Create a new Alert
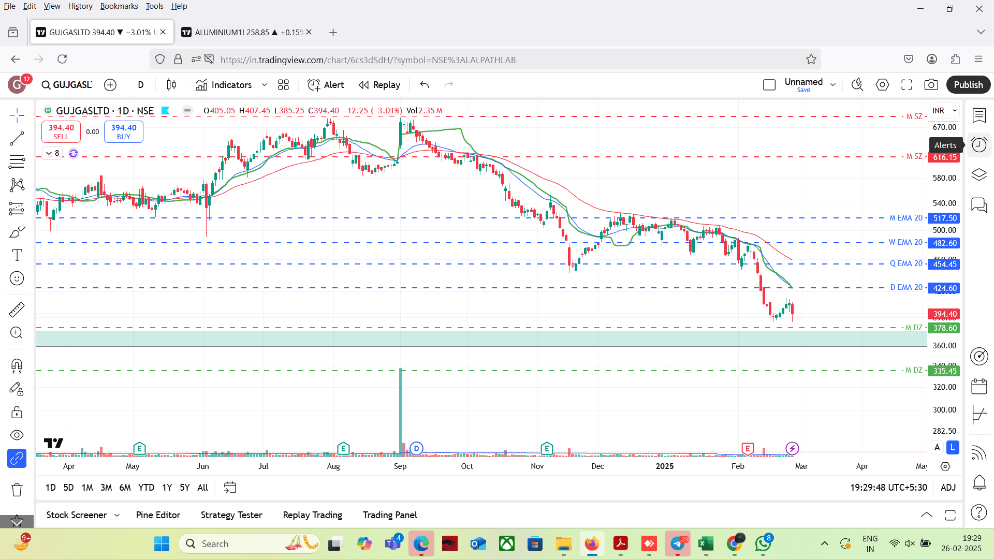This screenshot has width=994, height=559. click(x=326, y=85)
